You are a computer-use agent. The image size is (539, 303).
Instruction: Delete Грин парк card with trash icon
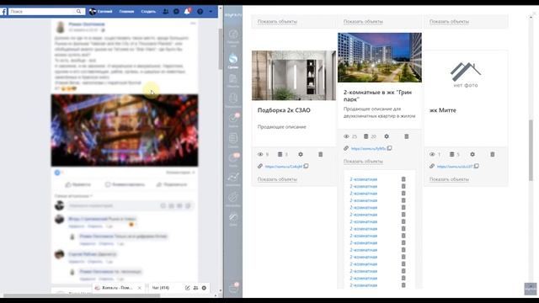(406, 136)
